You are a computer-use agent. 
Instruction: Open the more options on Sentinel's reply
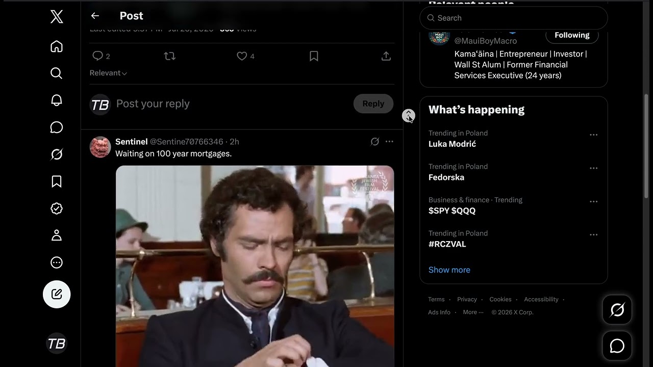(x=389, y=142)
